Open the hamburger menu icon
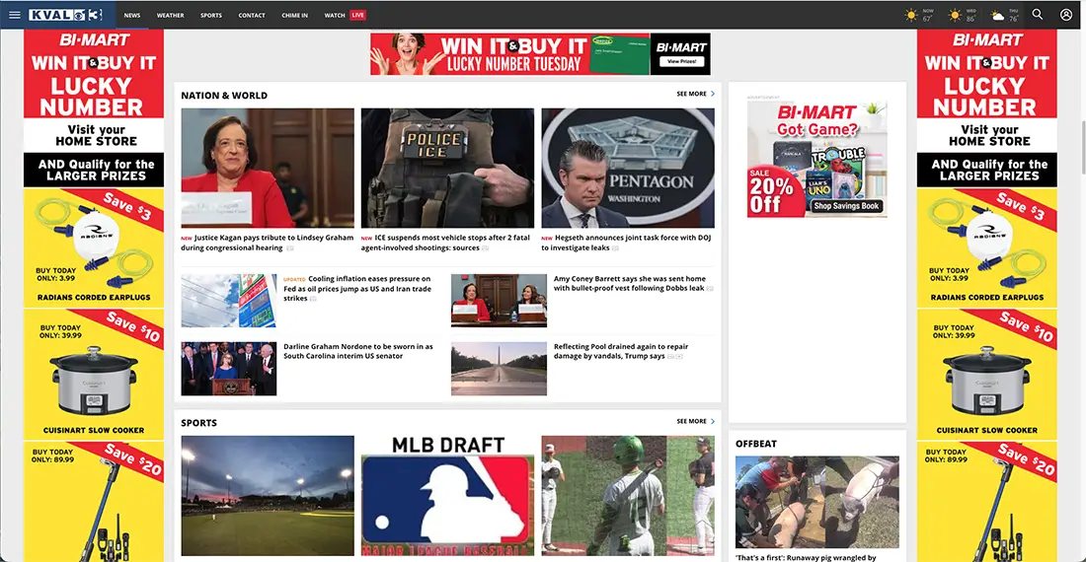This screenshot has height=562, width=1086. click(x=14, y=15)
